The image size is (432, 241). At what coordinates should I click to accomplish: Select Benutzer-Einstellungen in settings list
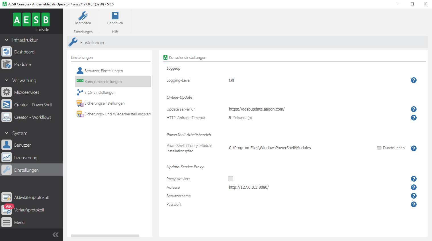(104, 71)
